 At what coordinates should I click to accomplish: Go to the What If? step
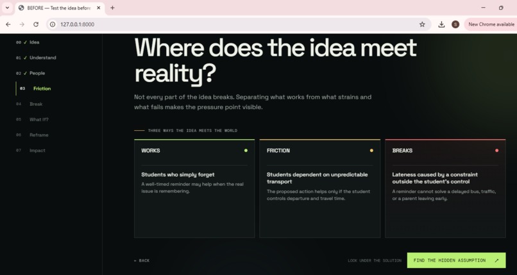coord(32,119)
